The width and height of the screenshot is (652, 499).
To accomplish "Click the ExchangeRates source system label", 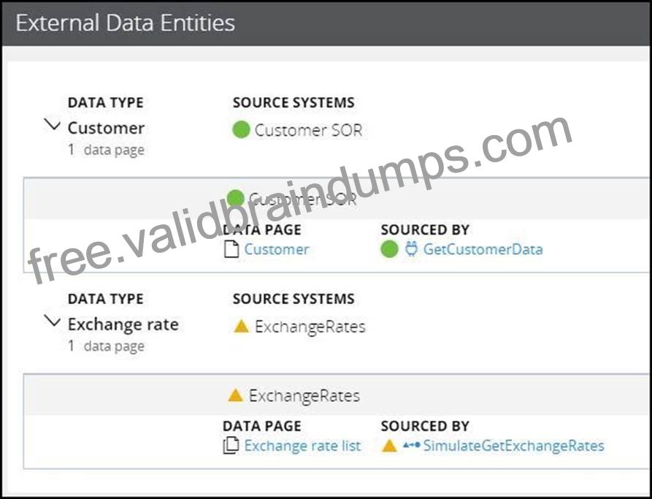I will (310, 327).
